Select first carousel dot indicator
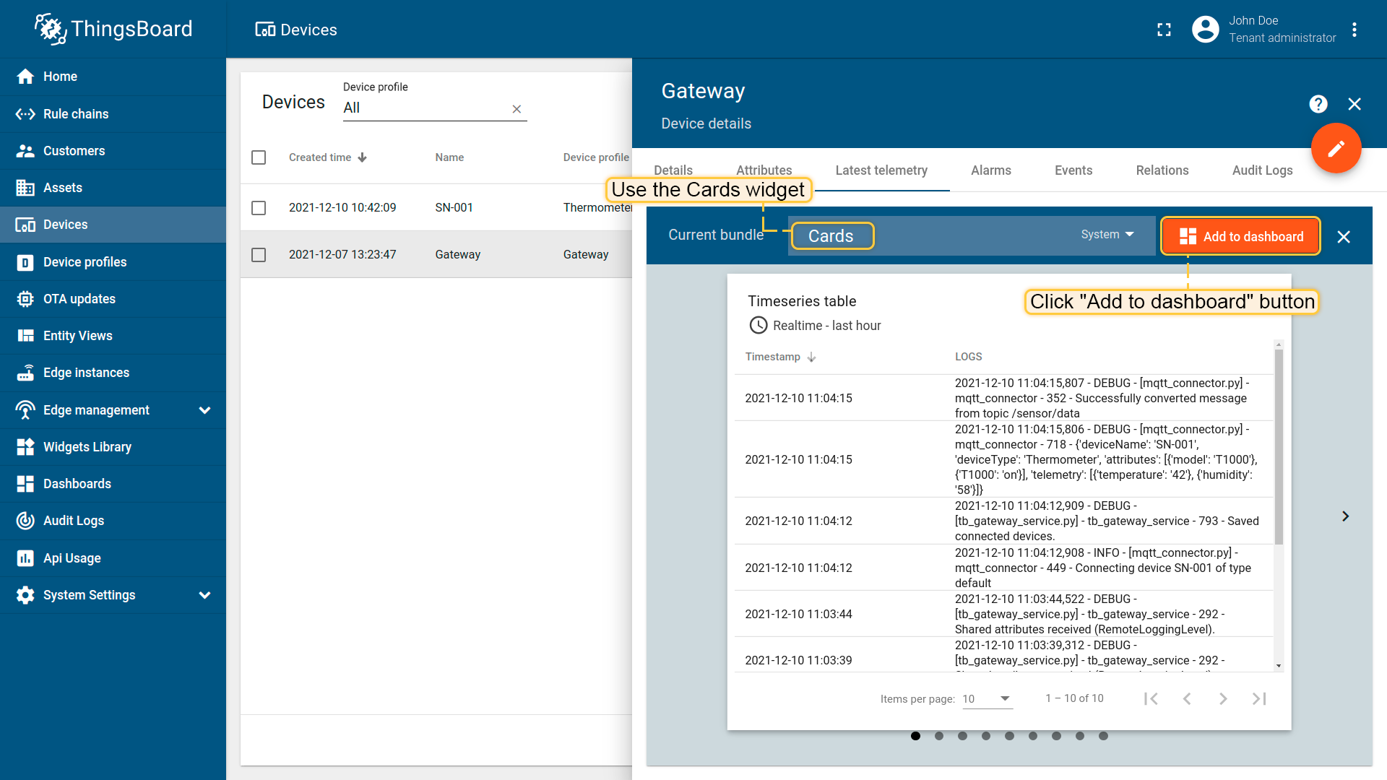This screenshot has height=780, width=1387. point(915,736)
